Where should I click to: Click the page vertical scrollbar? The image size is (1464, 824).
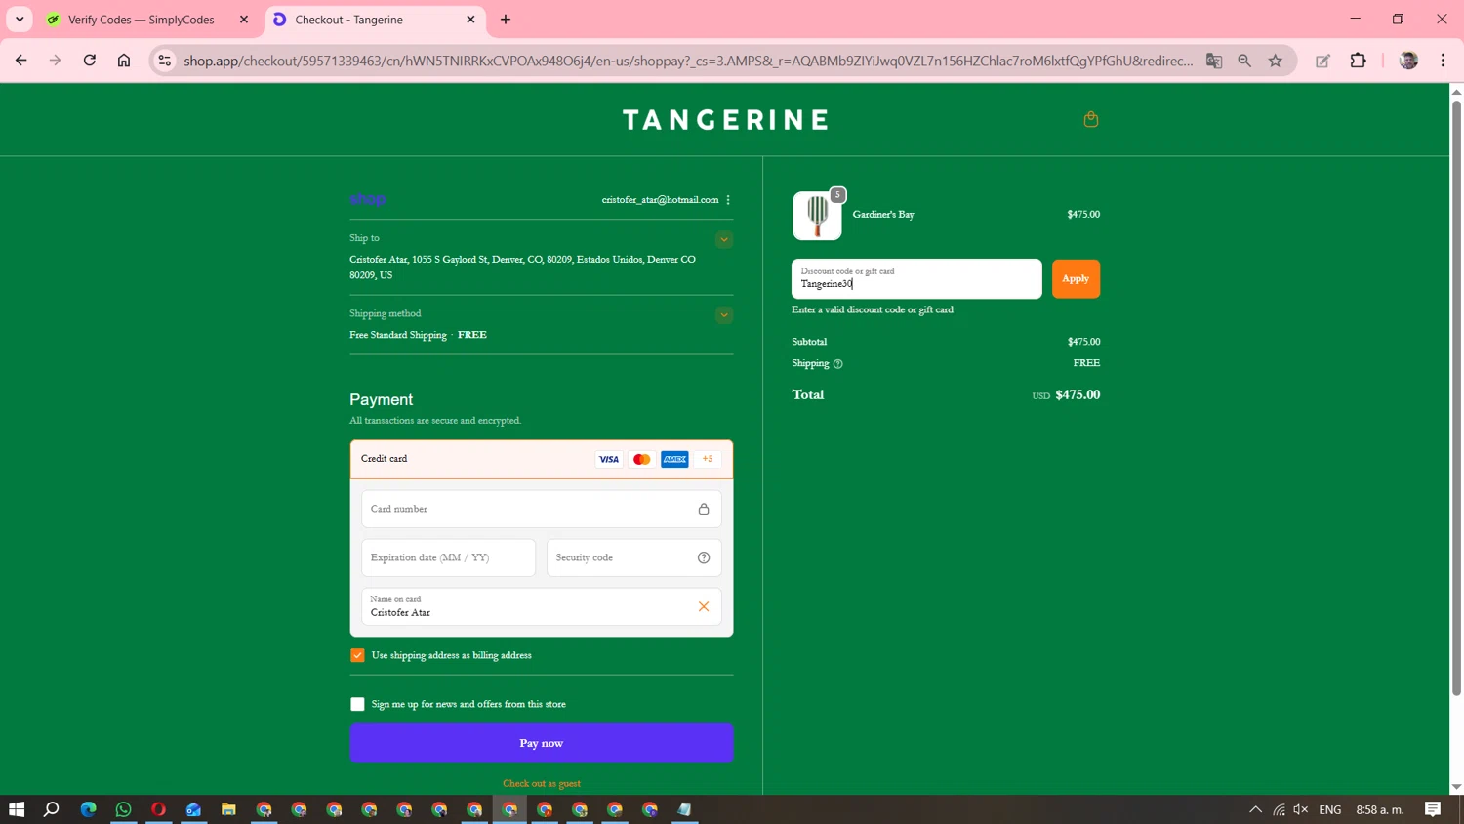1456,400
